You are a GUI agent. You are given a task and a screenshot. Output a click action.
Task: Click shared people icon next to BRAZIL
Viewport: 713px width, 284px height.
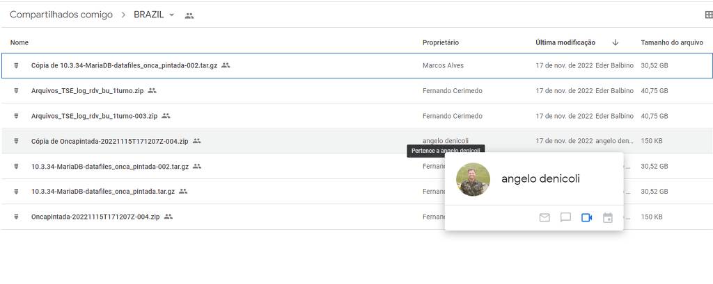pyautogui.click(x=189, y=16)
